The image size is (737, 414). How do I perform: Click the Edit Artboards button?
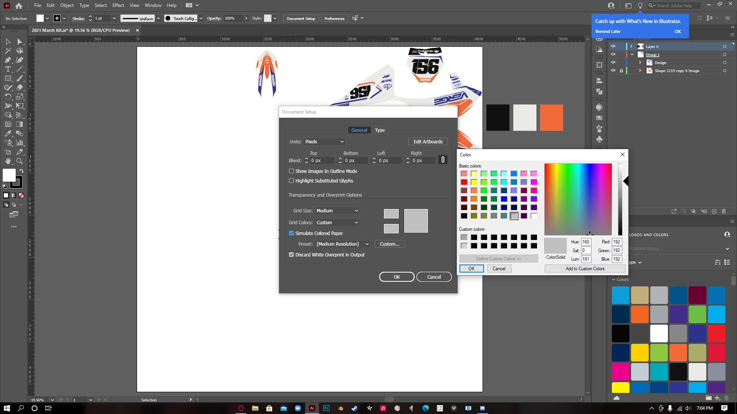pos(428,141)
